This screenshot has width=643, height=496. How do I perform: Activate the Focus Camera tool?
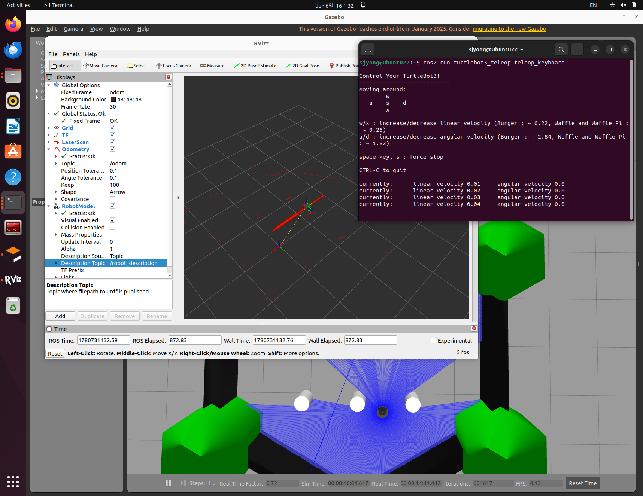coord(173,66)
